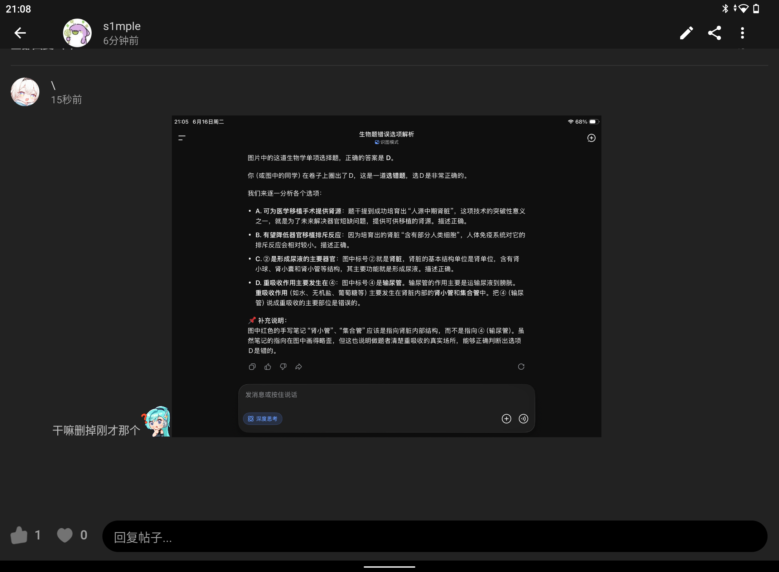The image size is (779, 572).
Task: Tap the "6分钟前" timestamp
Action: pos(121,41)
